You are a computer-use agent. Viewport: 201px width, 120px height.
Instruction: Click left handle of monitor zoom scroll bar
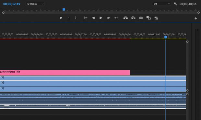coord(3,13)
